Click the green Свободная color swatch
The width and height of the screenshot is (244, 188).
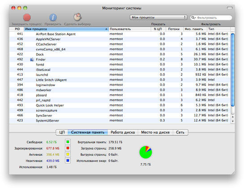[68, 142]
